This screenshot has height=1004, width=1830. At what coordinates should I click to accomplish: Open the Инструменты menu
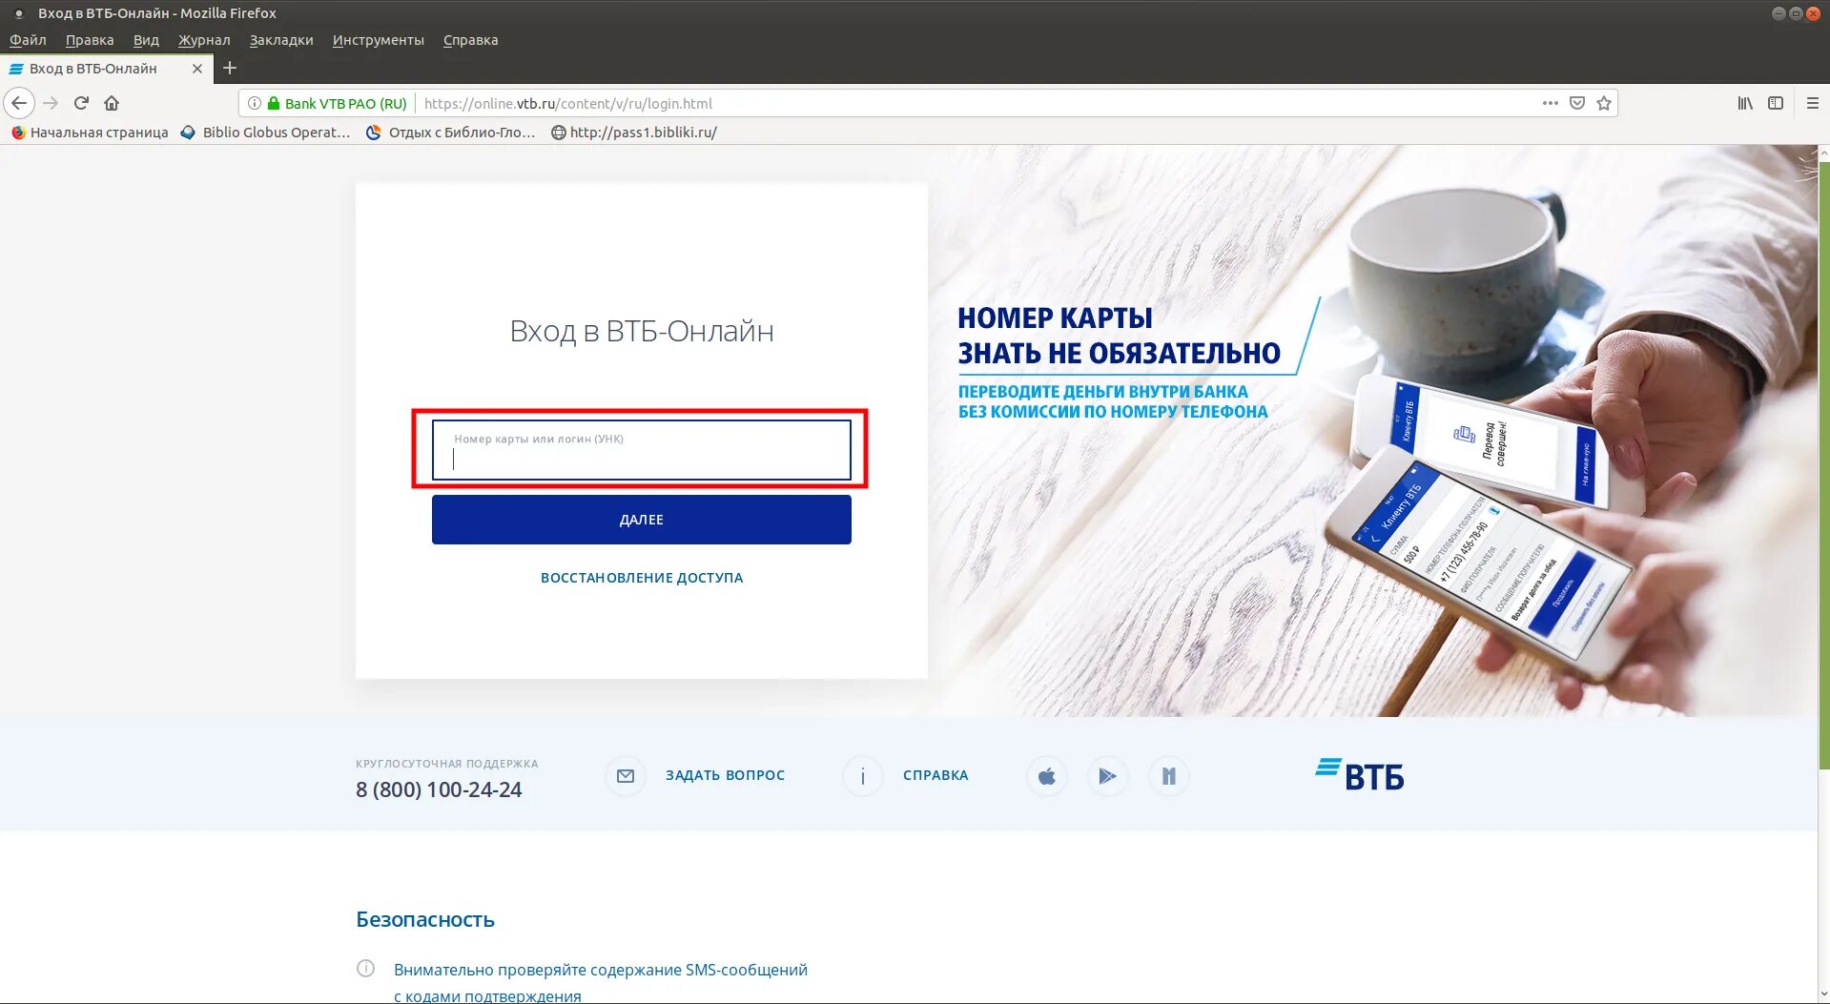[378, 40]
